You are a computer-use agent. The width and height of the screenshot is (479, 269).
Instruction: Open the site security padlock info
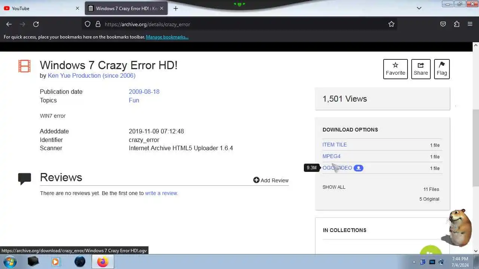point(98,24)
